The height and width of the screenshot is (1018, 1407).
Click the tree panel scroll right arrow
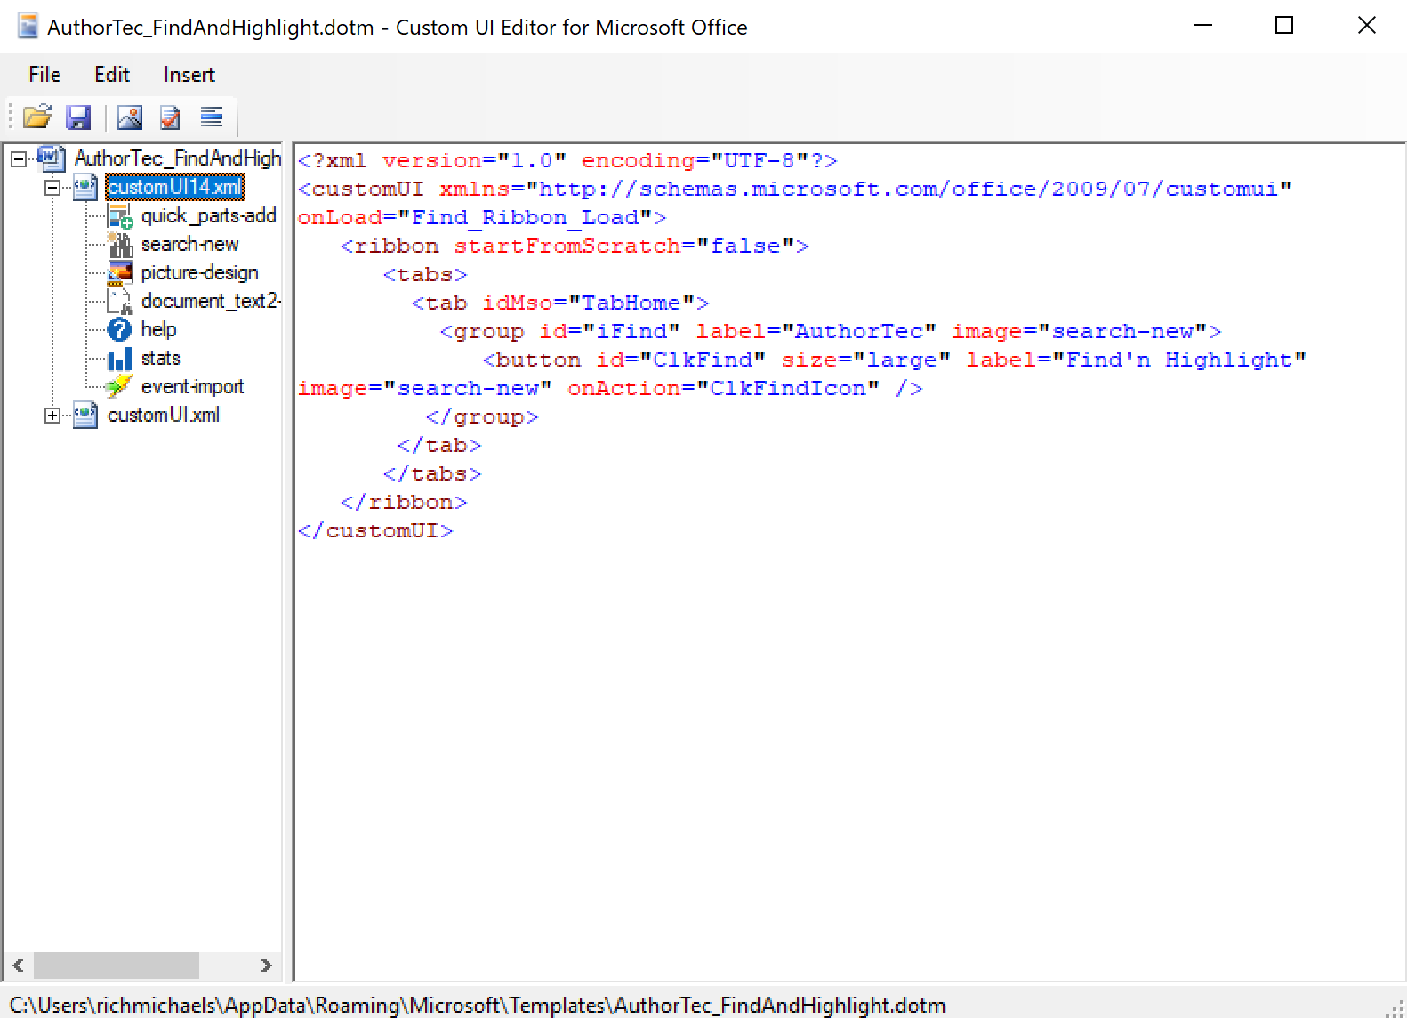266,965
